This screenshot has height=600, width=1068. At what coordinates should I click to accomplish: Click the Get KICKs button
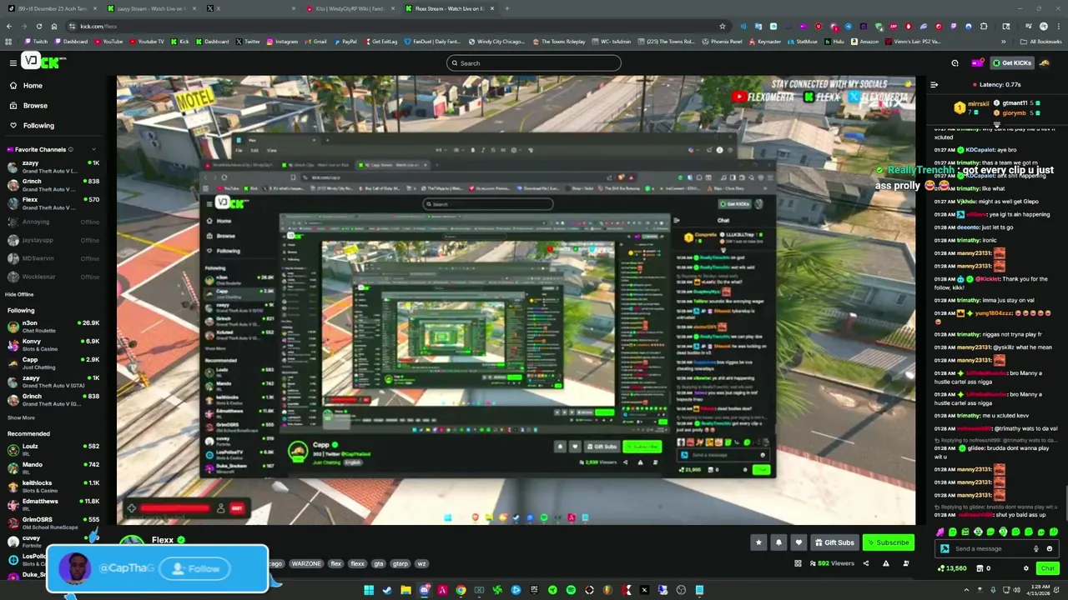coord(1011,62)
